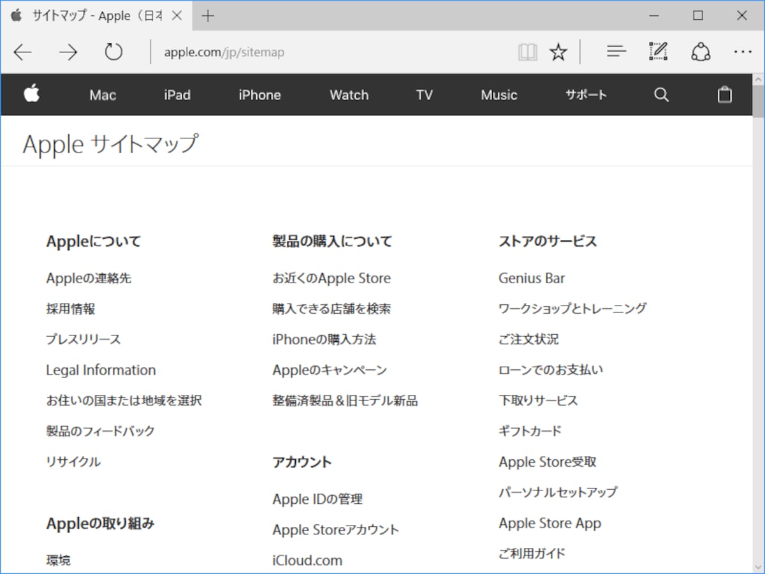765x574 pixels.
Task: Click the 製品の購入について heading
Action: (x=332, y=241)
